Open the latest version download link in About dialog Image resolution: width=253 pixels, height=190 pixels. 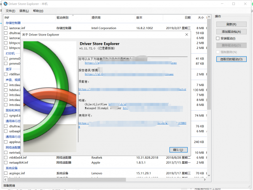(131, 63)
